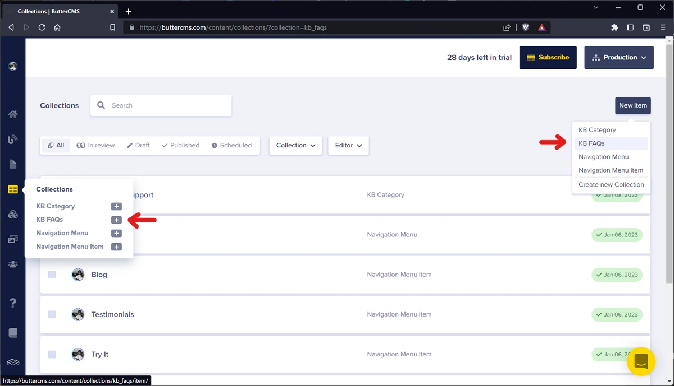This screenshot has height=386, width=674.
Task: Click the browser forward arrow
Action: click(x=26, y=27)
